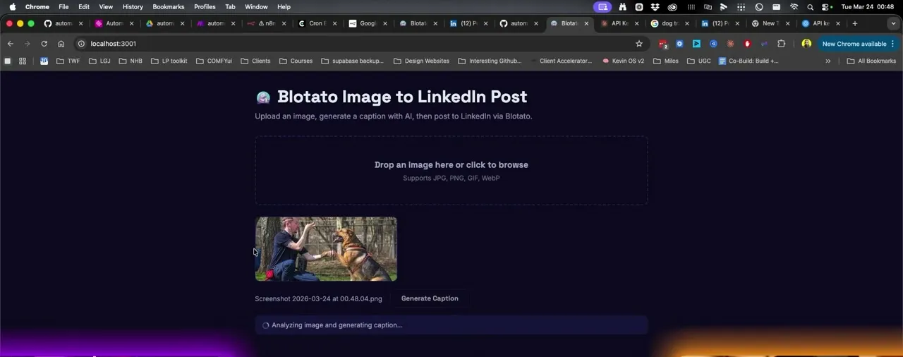Click the Generate Caption button
This screenshot has height=357, width=903.
(x=430, y=298)
